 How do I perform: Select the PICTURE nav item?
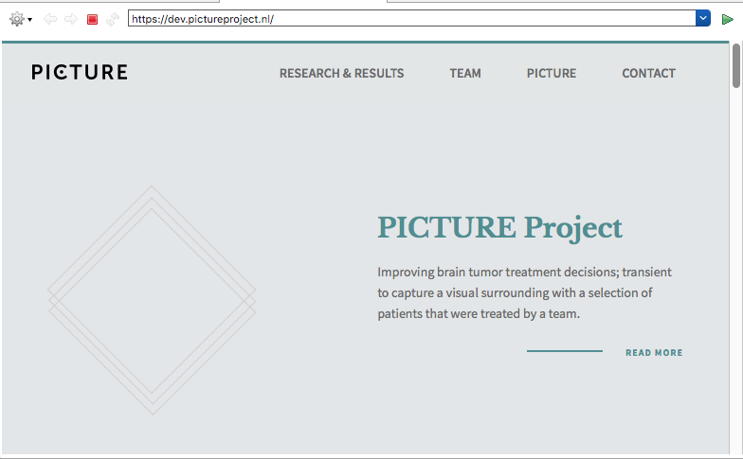point(551,73)
